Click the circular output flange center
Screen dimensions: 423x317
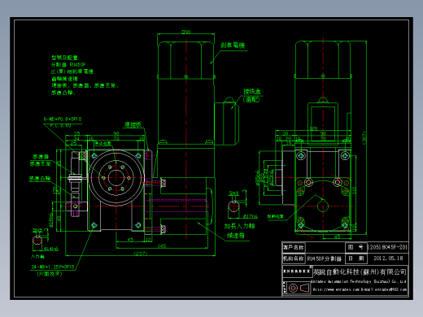(116, 178)
